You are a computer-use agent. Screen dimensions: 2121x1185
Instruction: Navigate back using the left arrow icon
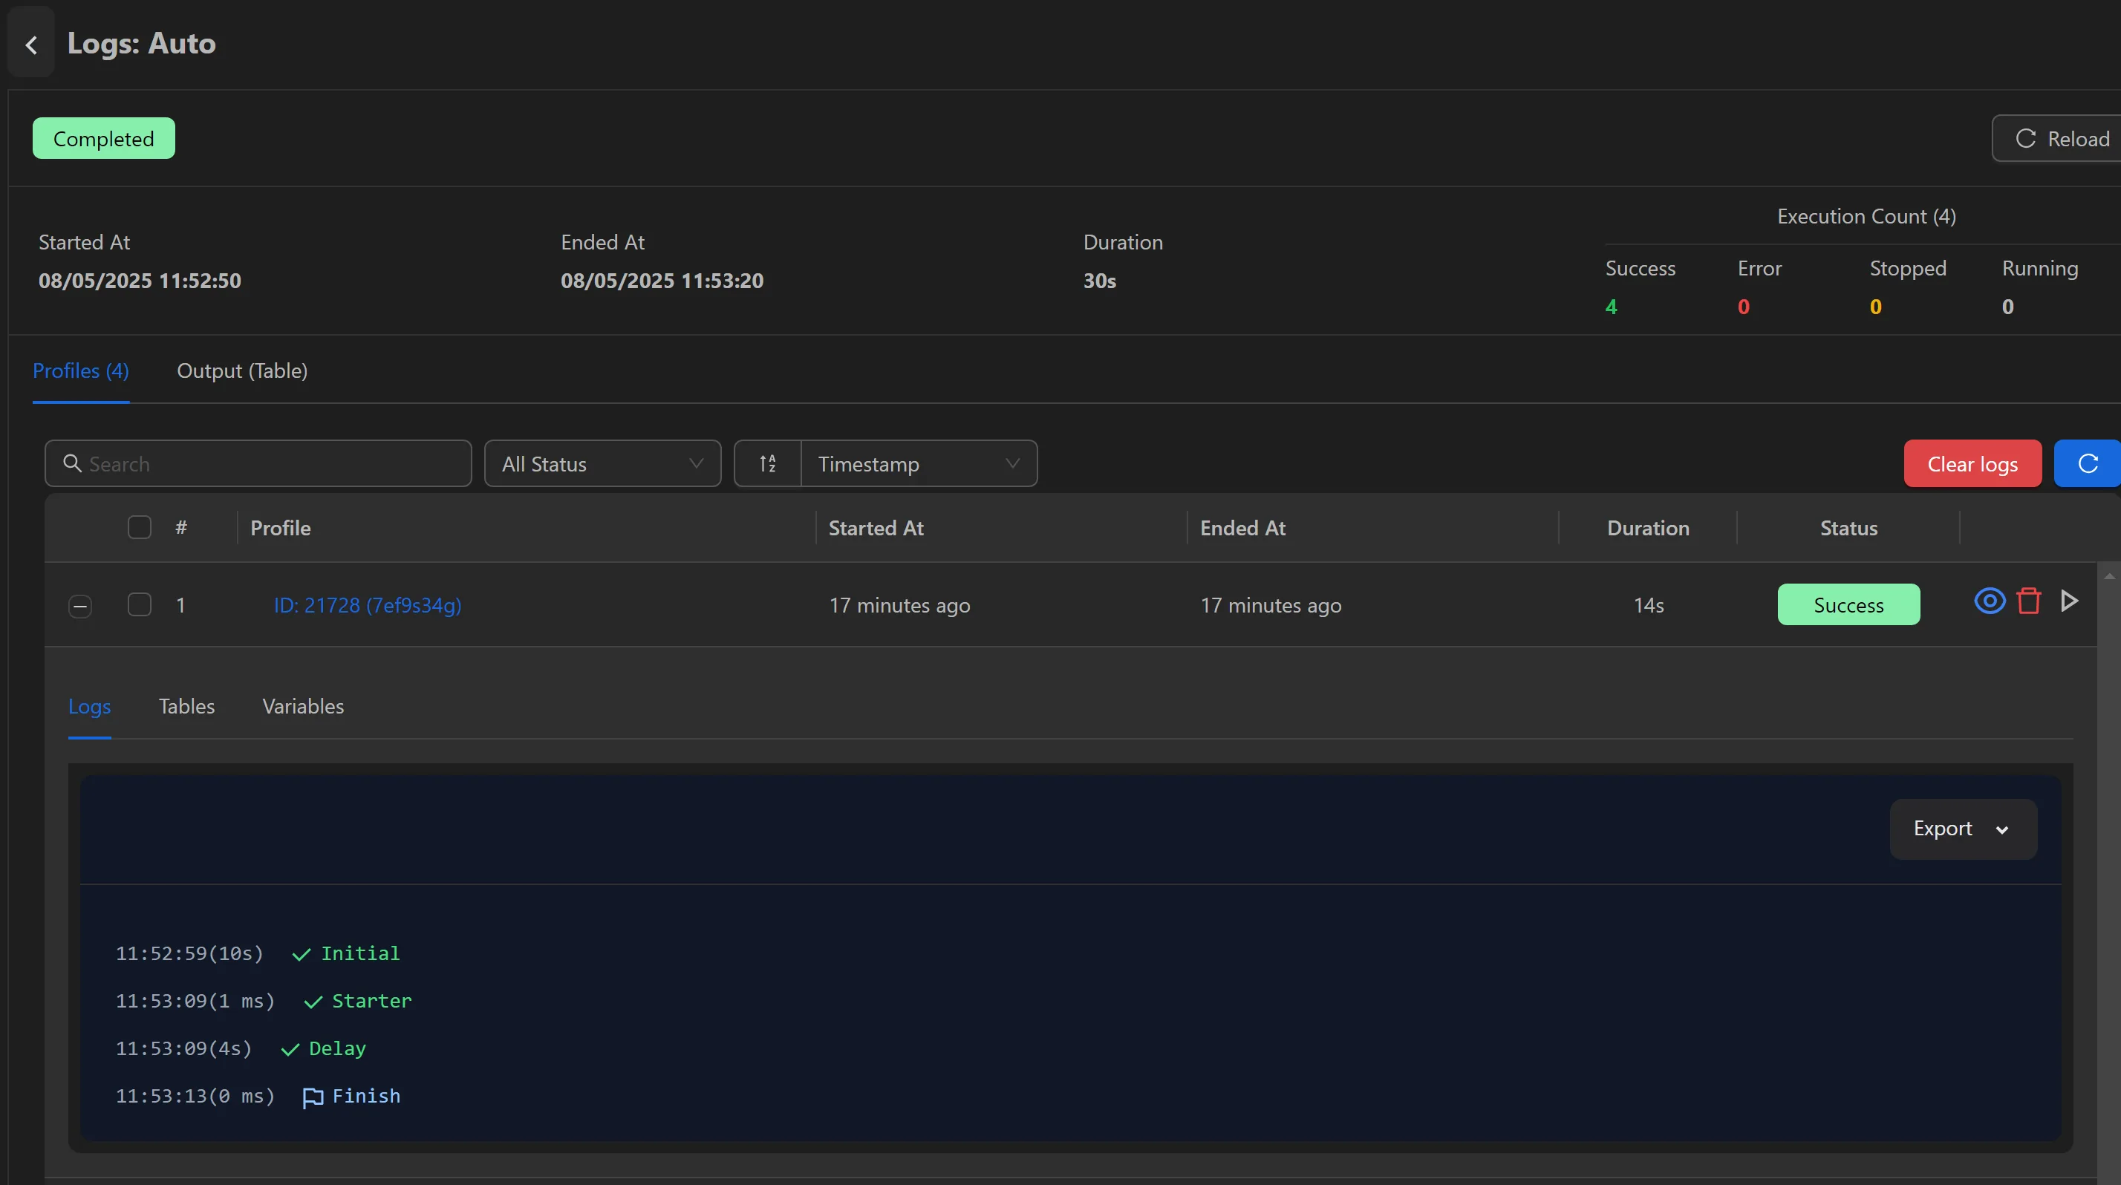tap(30, 45)
